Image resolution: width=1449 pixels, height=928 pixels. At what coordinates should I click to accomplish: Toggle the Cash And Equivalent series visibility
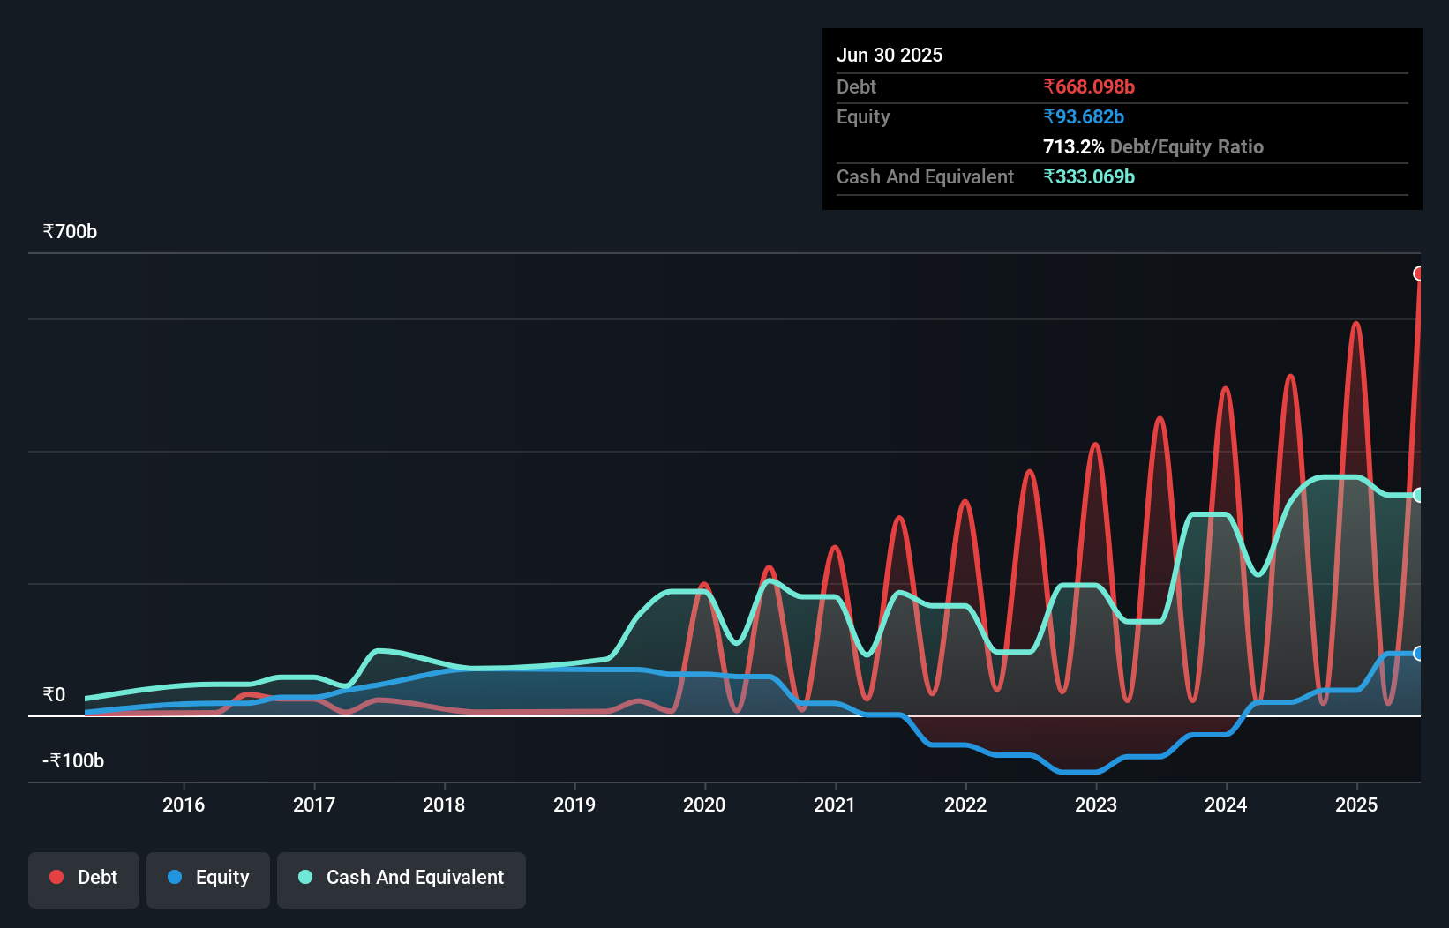(x=402, y=879)
